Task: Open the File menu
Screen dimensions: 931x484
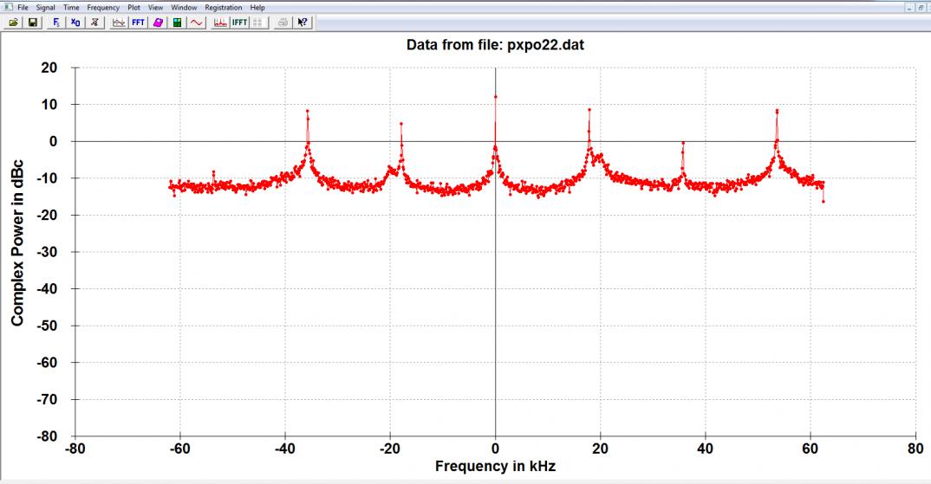Action: tap(23, 8)
